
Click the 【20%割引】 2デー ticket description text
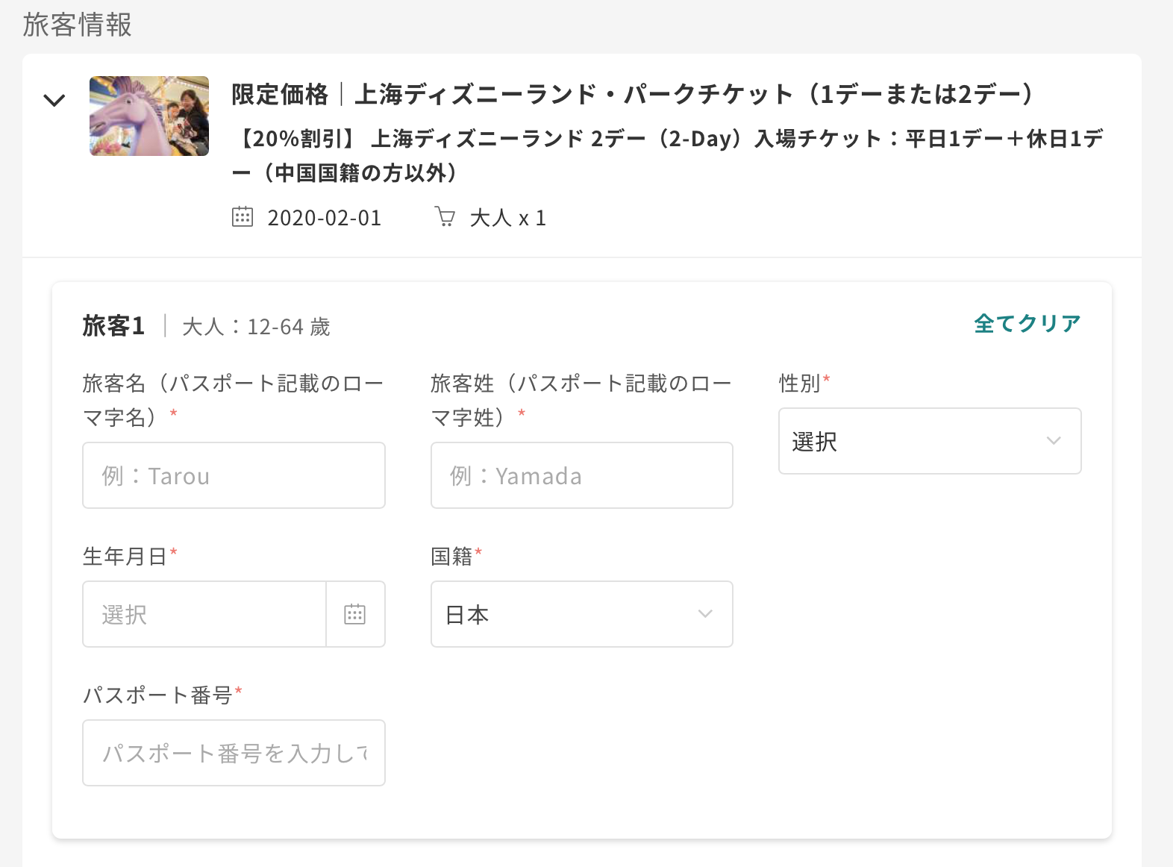(668, 155)
